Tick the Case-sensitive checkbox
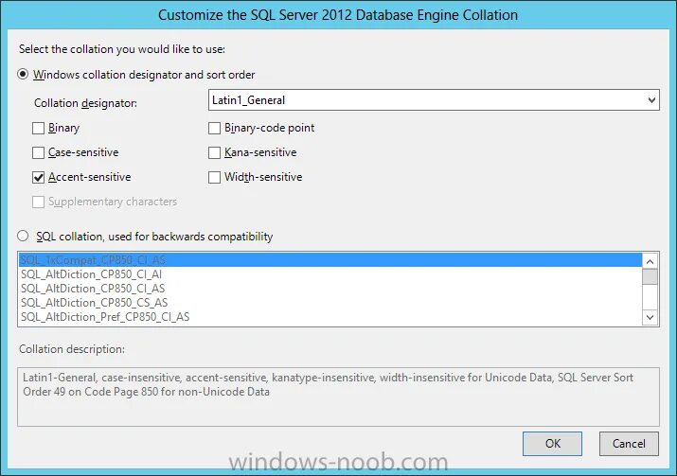677x476 pixels. [38, 152]
